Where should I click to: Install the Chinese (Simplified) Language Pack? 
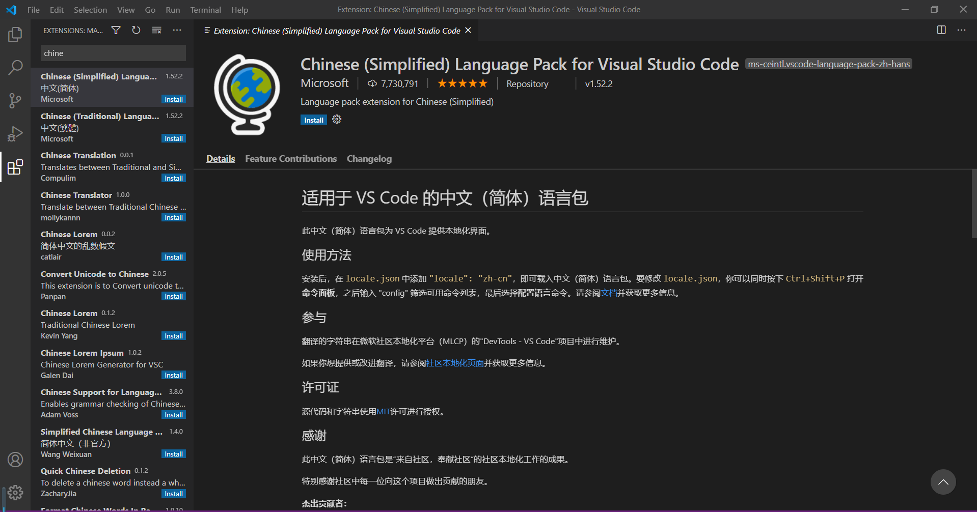[x=313, y=120]
